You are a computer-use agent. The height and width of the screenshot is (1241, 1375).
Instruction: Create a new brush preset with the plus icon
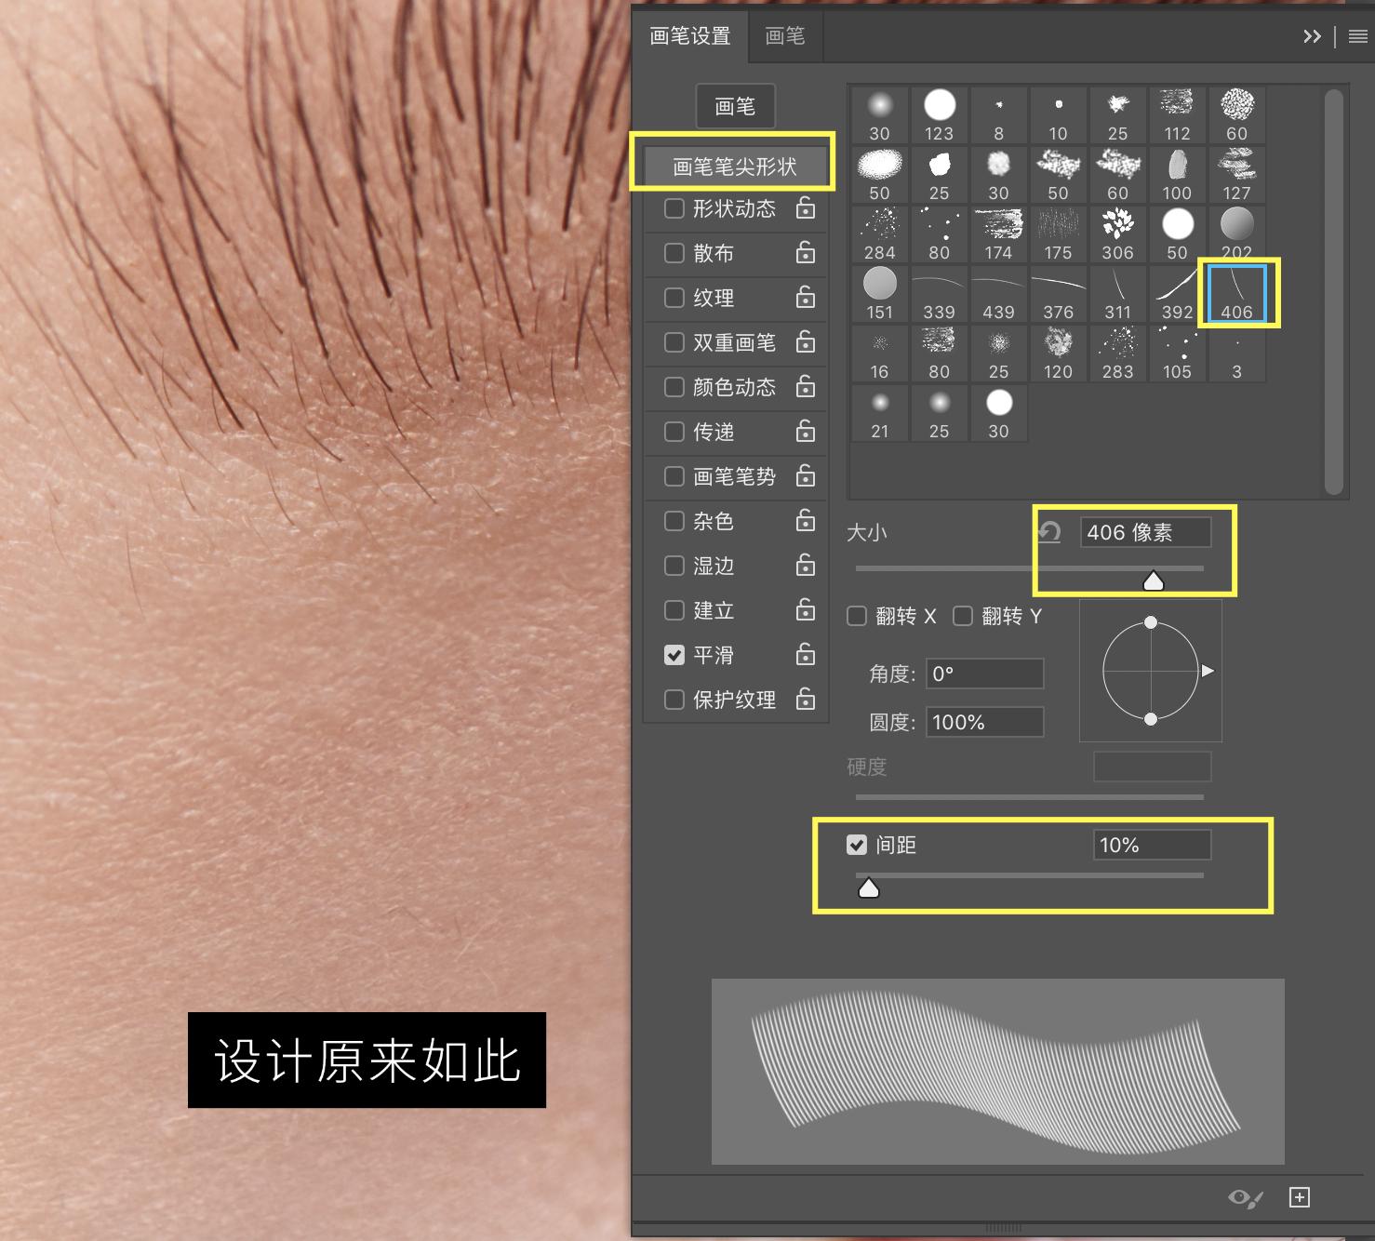coord(1302,1198)
